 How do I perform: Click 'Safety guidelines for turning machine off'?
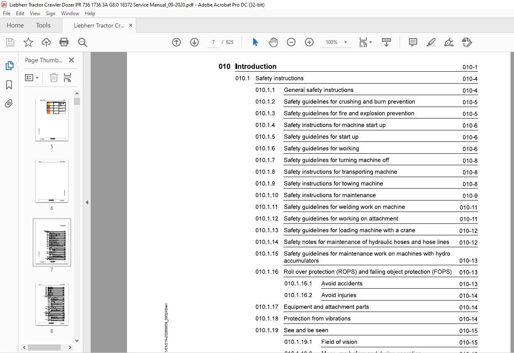[x=336, y=160]
